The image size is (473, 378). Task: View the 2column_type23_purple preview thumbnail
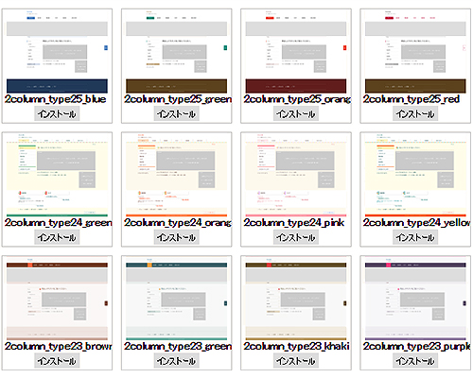(415, 299)
